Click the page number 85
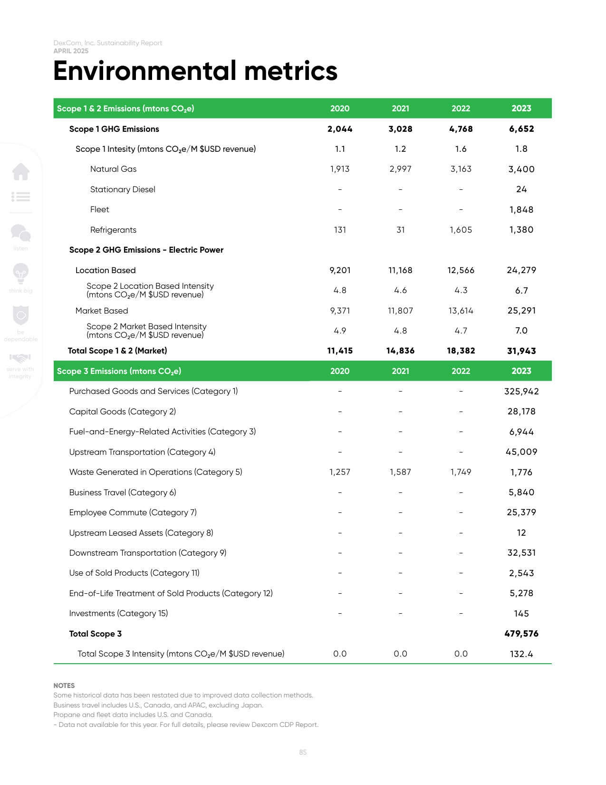The width and height of the screenshot is (606, 785). tap(303, 752)
